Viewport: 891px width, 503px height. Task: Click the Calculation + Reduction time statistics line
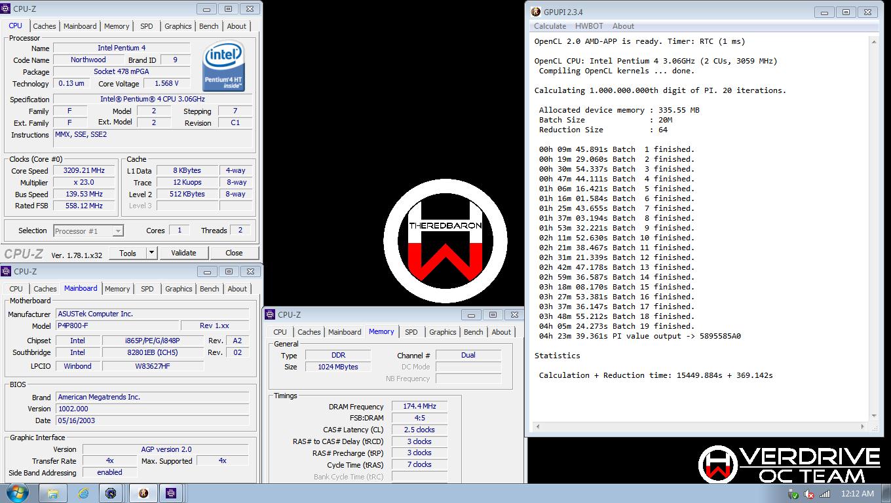click(656, 375)
